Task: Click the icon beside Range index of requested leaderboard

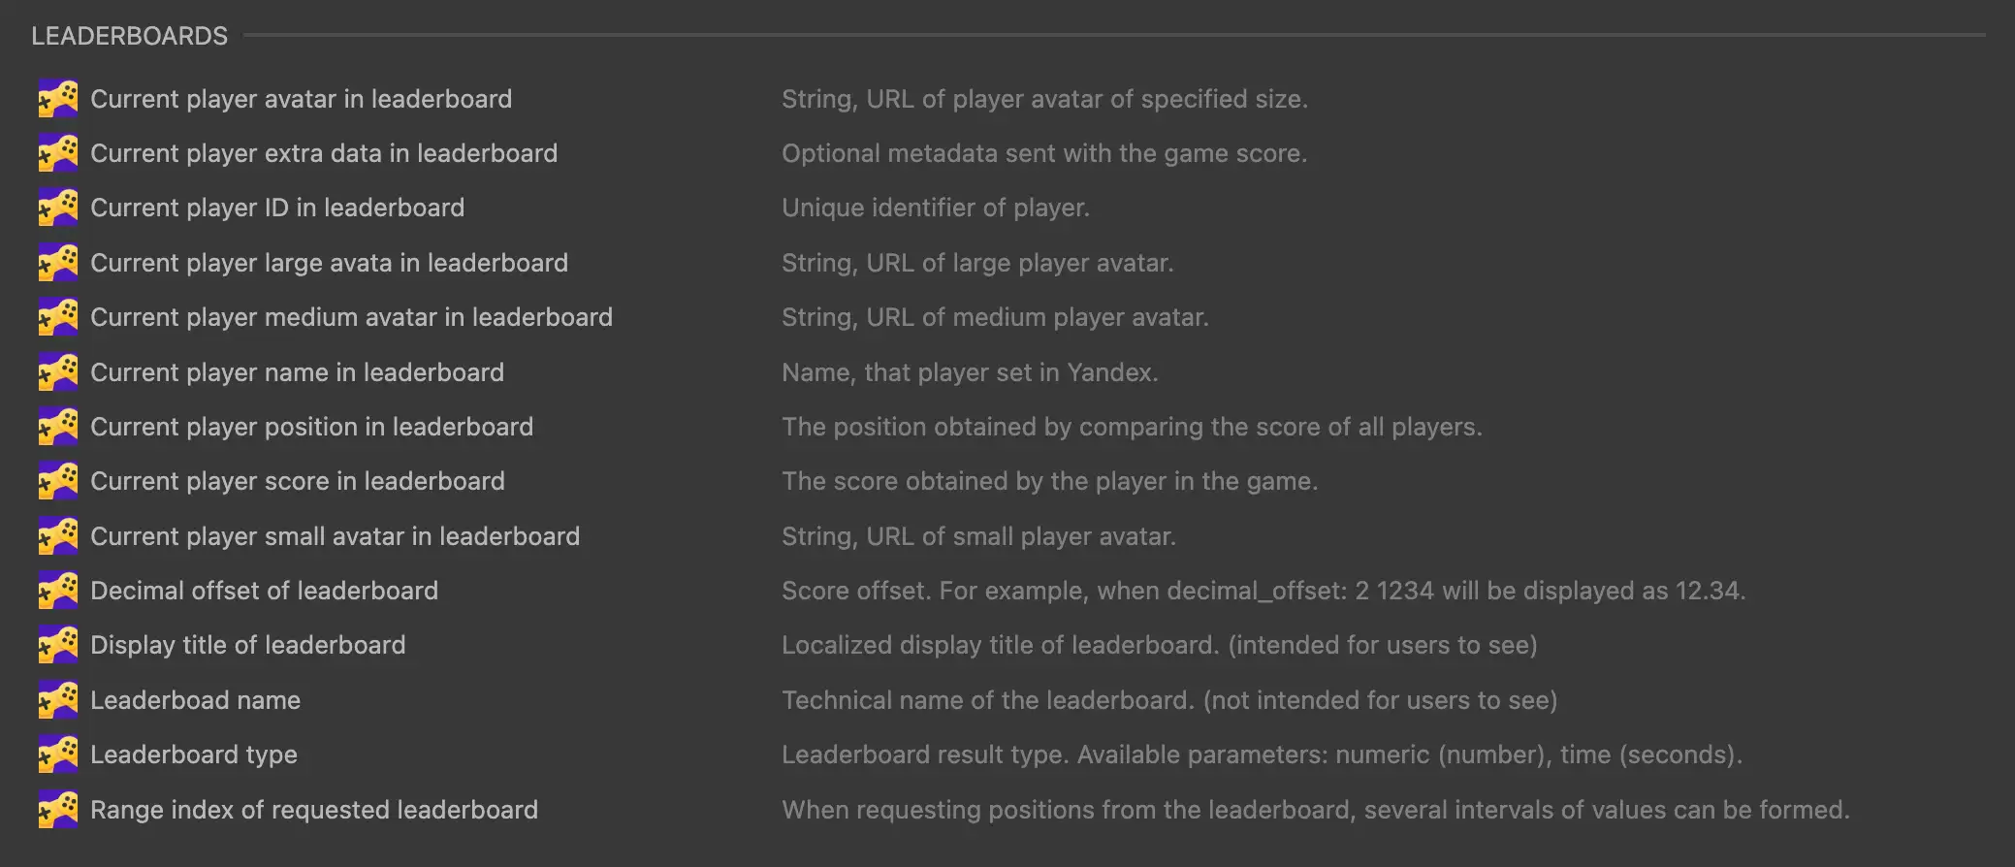Action: (x=58, y=810)
